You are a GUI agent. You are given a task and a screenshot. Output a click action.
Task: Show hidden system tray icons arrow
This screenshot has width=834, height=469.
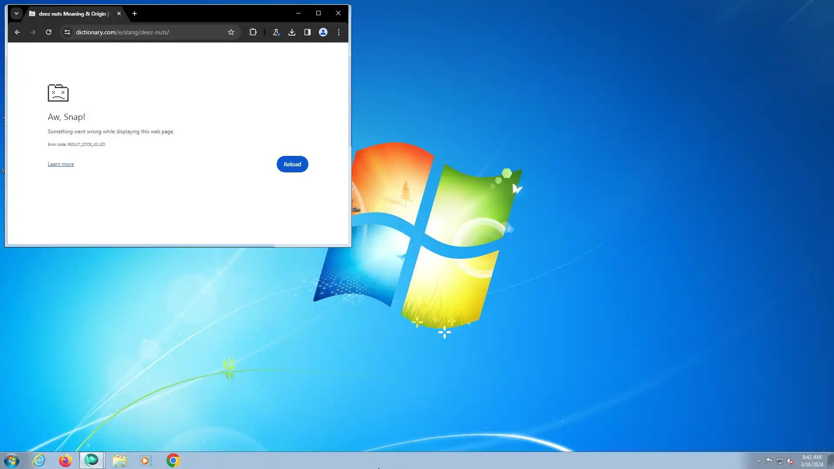pyautogui.click(x=758, y=461)
